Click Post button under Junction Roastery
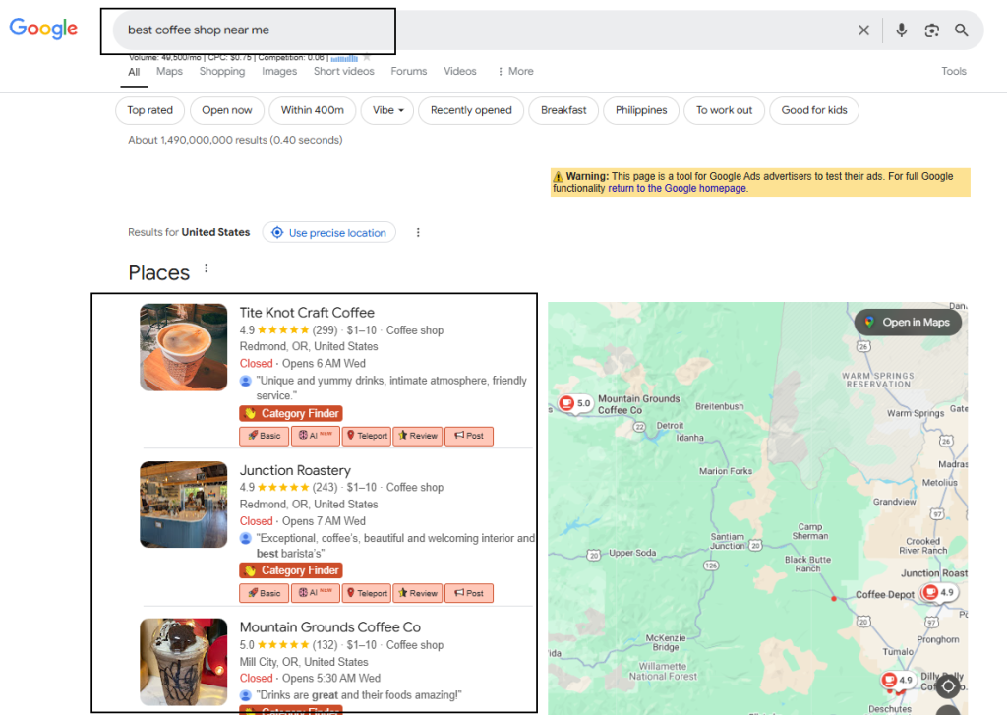 click(x=469, y=593)
